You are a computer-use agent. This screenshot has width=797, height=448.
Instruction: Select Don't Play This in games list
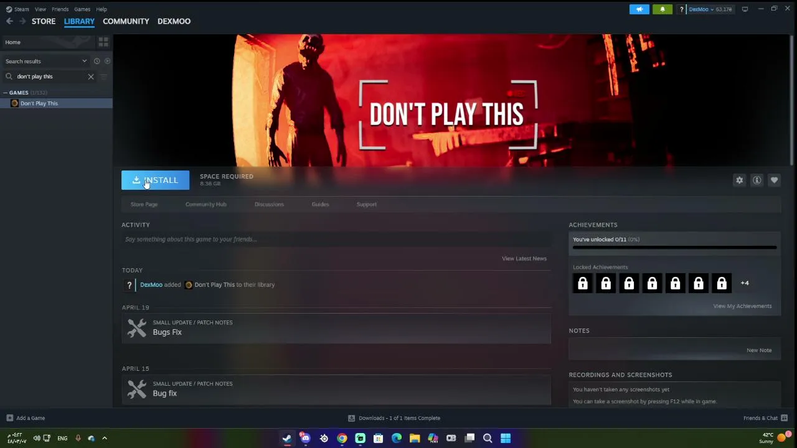pos(56,103)
